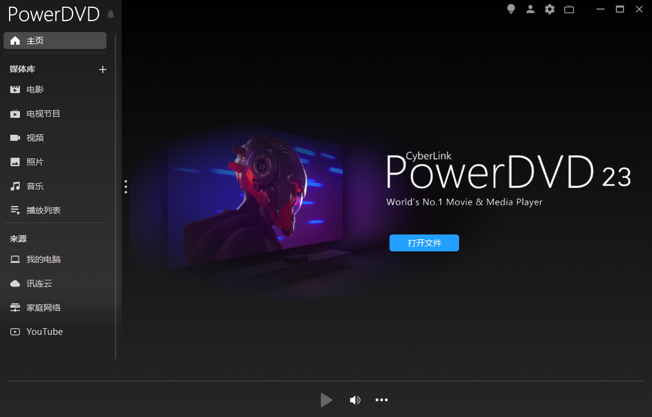
Task: Open YouTube source
Action: click(x=44, y=332)
